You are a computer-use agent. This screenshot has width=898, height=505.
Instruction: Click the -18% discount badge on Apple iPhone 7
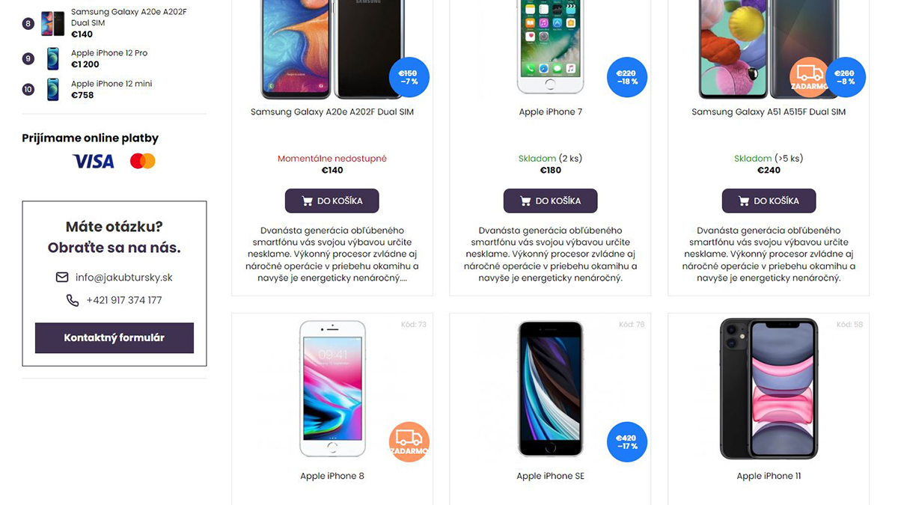(x=627, y=77)
